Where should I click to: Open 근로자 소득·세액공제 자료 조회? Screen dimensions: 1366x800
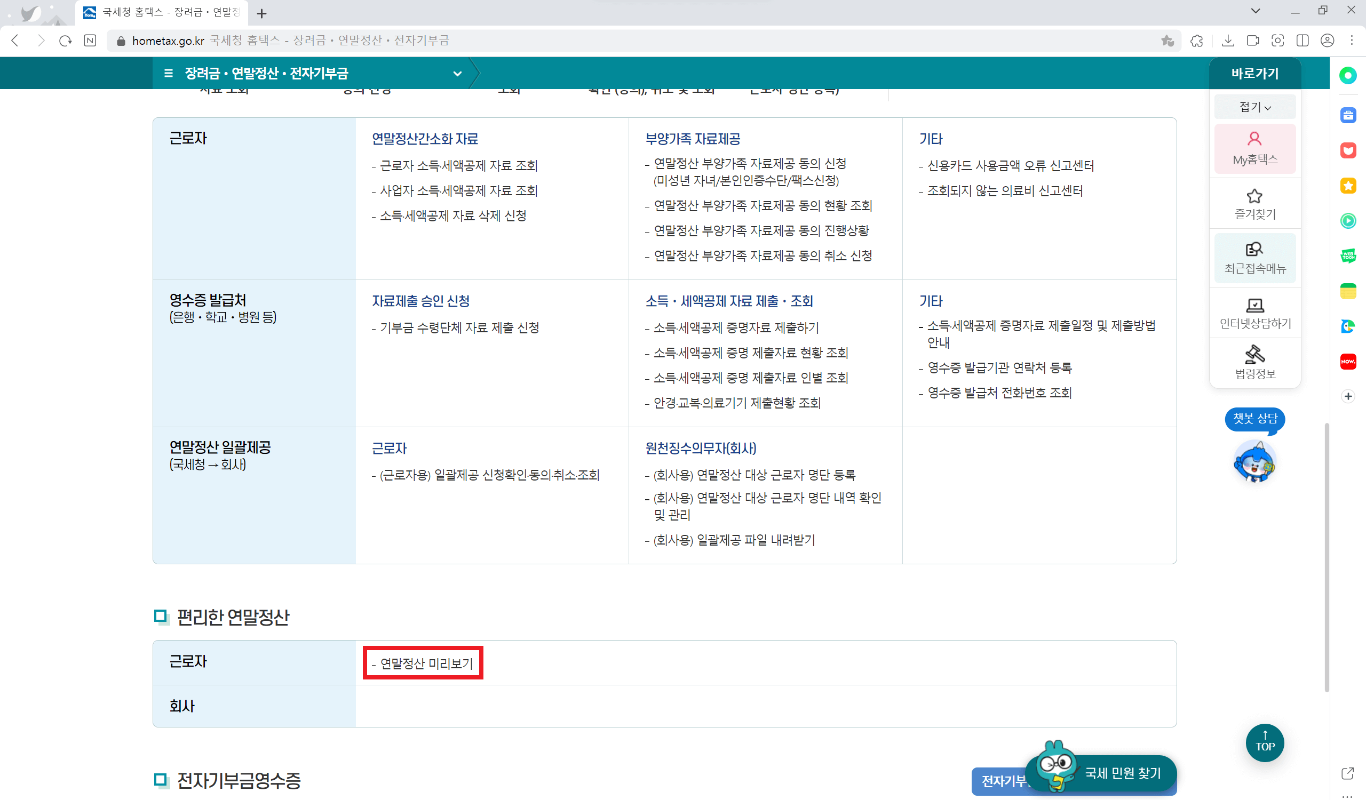458,166
